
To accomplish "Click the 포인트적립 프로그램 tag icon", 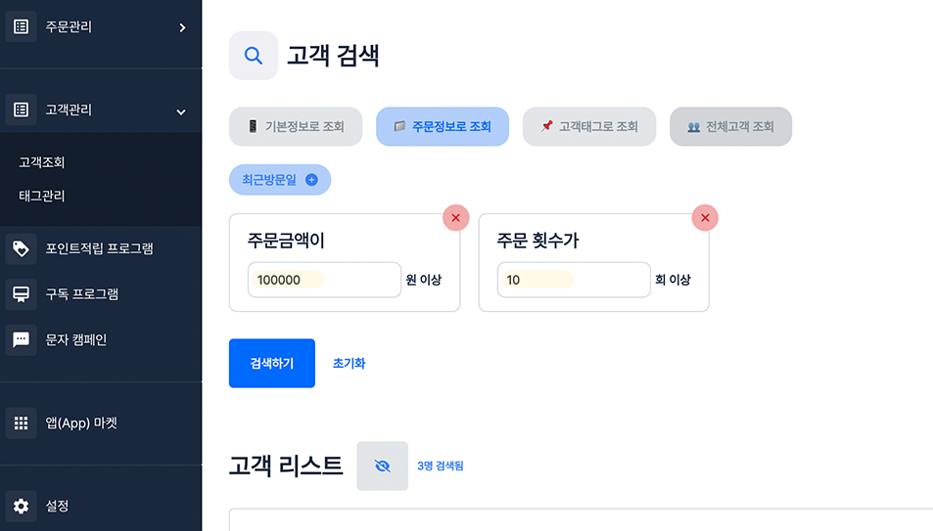I will (21, 248).
